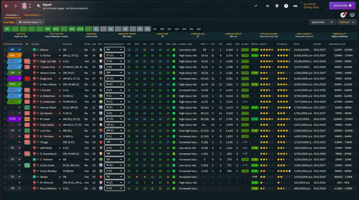The height and width of the screenshot is (200, 359).
Task: Select the STCR position filter chip
Action: (80, 29)
